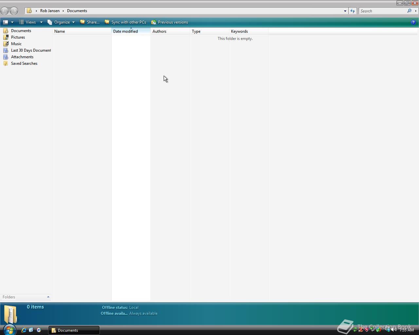Sort by the Name column
The height and width of the screenshot is (335, 419).
[82, 31]
